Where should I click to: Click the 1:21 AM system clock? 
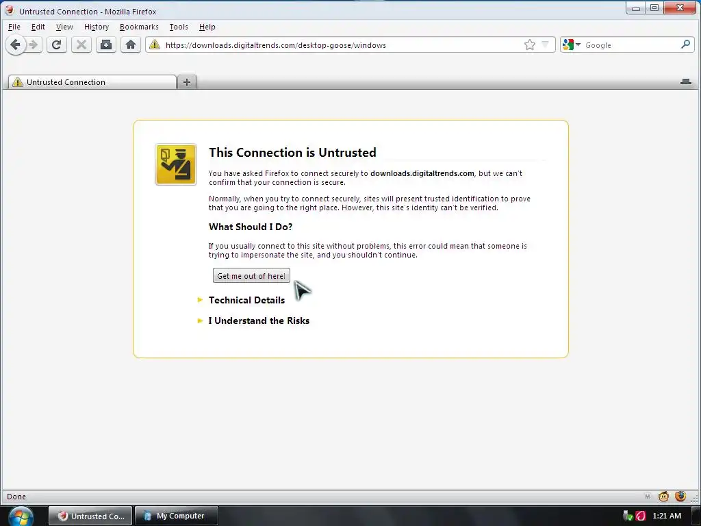click(x=667, y=516)
